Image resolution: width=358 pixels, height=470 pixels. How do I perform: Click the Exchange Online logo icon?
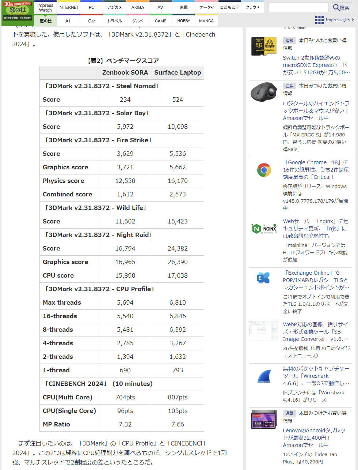pyautogui.click(x=263, y=278)
